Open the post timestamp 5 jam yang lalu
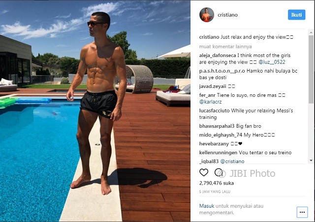Image resolution: width=315 pixels, height=222 pixels. (x=215, y=192)
